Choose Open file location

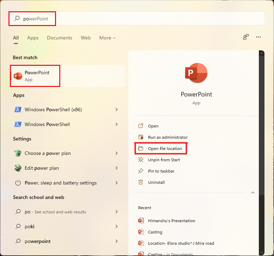click(165, 149)
